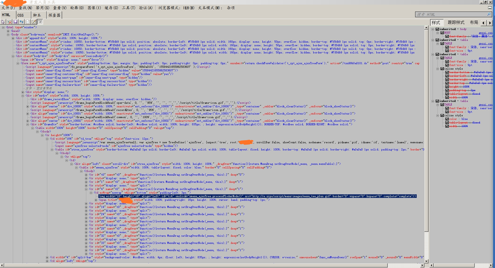The height and width of the screenshot is (268, 495).
Task: Open the 文件(F) menu
Action: point(8,8)
